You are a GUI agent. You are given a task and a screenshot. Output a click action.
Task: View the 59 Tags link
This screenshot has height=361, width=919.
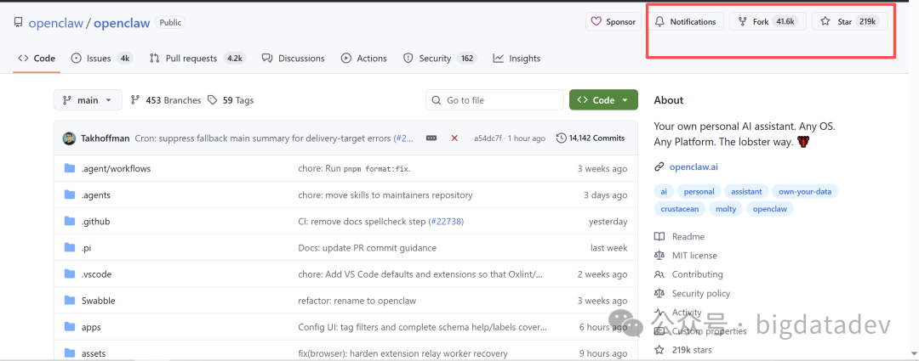[231, 100]
